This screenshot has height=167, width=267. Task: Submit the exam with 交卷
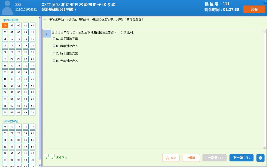(x=254, y=9)
